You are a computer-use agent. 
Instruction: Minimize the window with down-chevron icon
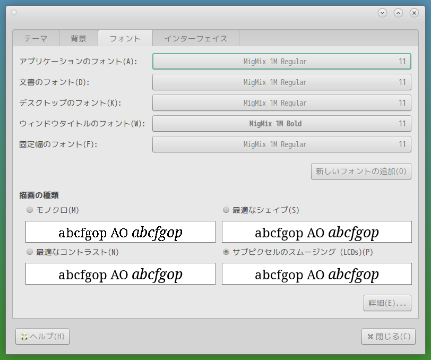(382, 13)
